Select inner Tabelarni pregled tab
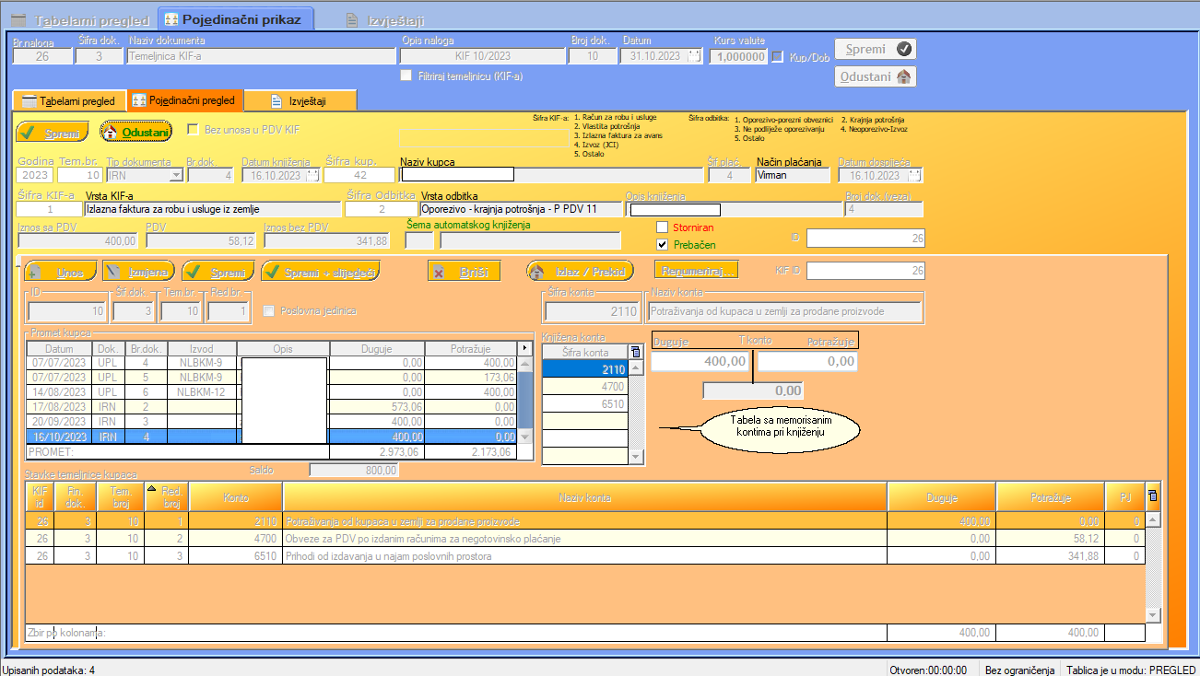This screenshot has width=1200, height=676. [x=70, y=101]
